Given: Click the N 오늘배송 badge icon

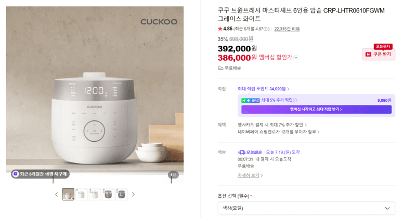Looking at the screenshot, I should pos(241,152).
